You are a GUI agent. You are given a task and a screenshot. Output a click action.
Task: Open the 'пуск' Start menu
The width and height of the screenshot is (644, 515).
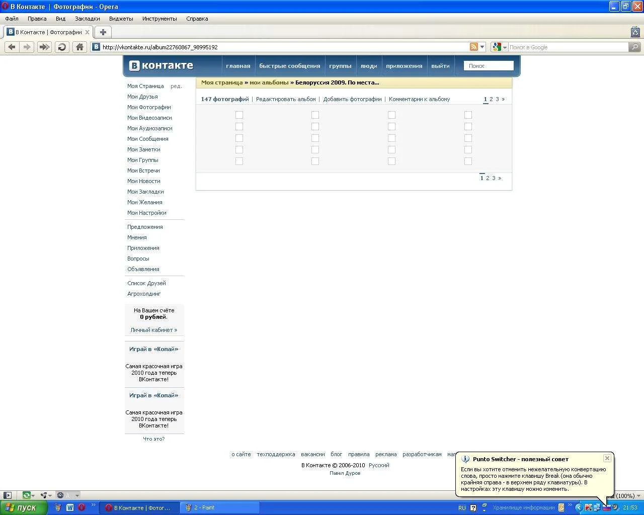[24, 507]
